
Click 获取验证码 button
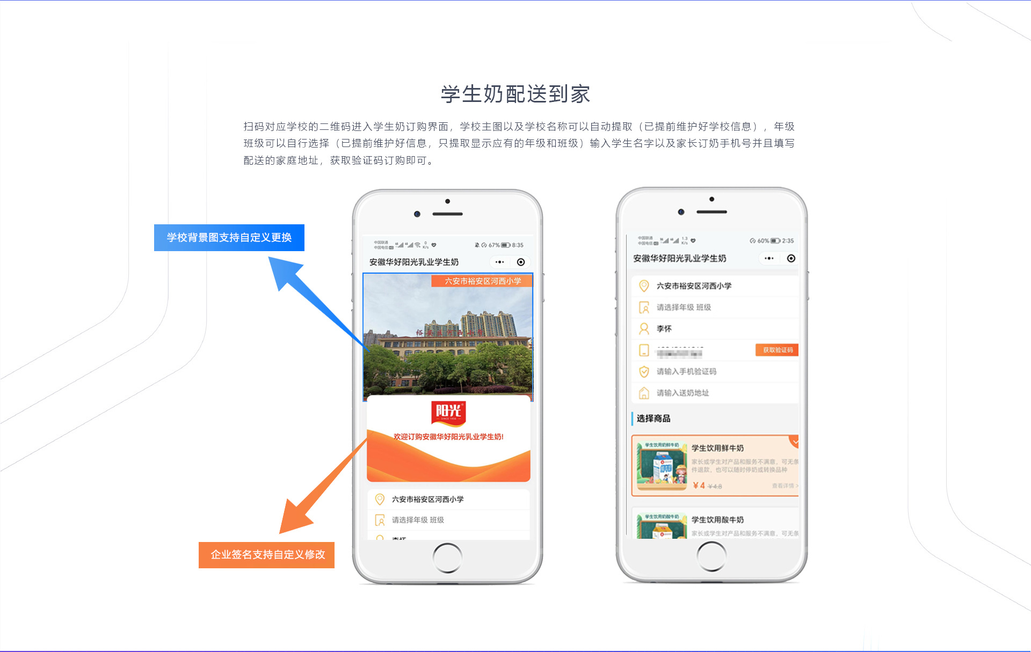pyautogui.click(x=781, y=351)
